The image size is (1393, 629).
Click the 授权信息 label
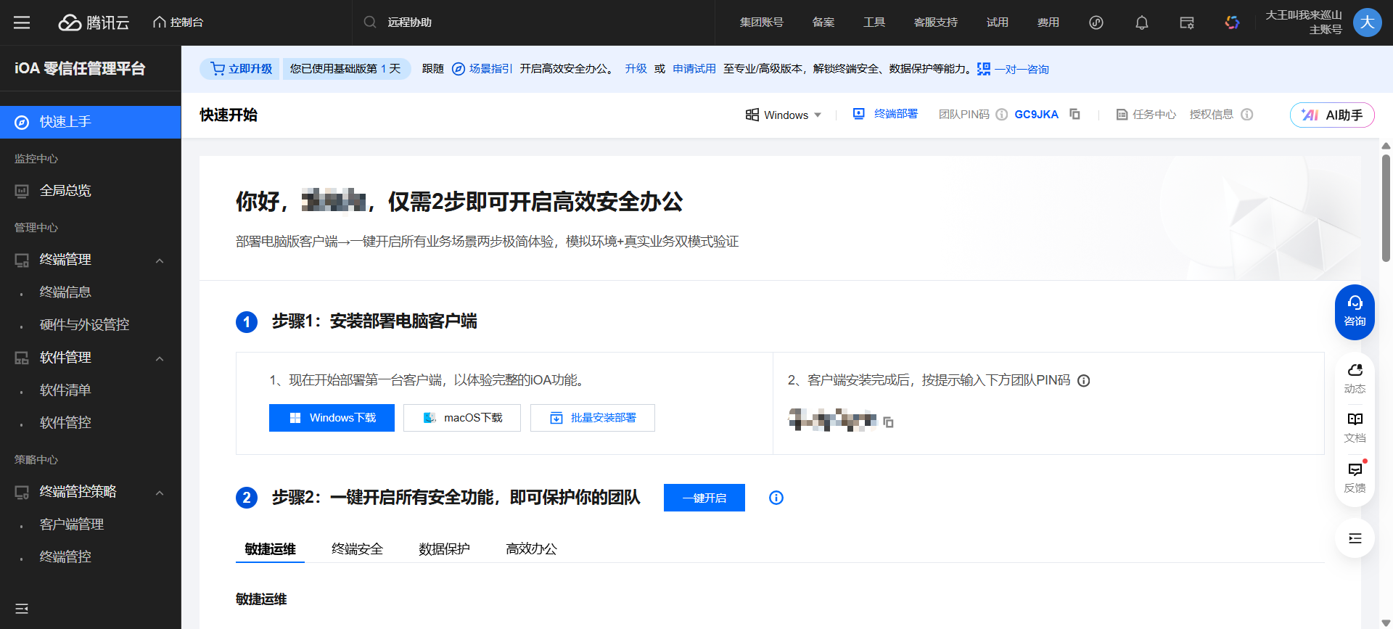click(x=1211, y=115)
